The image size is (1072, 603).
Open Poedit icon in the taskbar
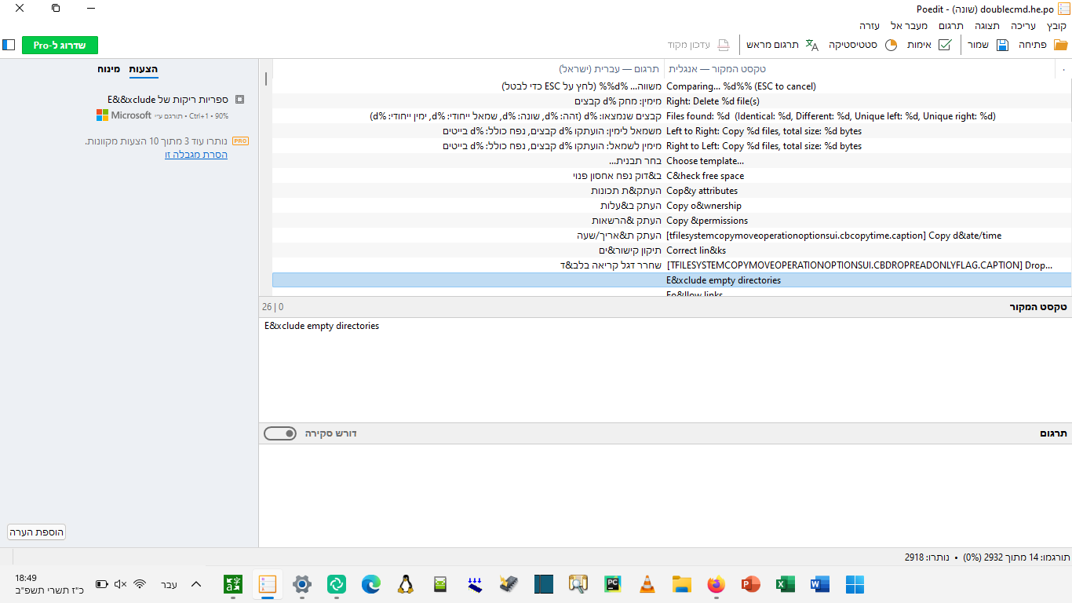tap(268, 584)
